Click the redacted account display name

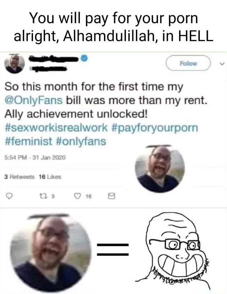coord(54,59)
